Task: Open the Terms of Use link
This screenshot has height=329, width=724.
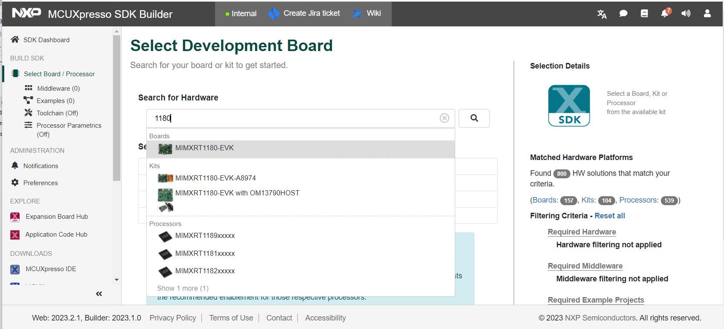Action: point(231,318)
